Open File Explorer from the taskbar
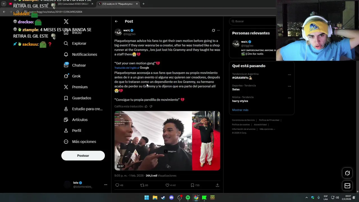 (x=155, y=198)
